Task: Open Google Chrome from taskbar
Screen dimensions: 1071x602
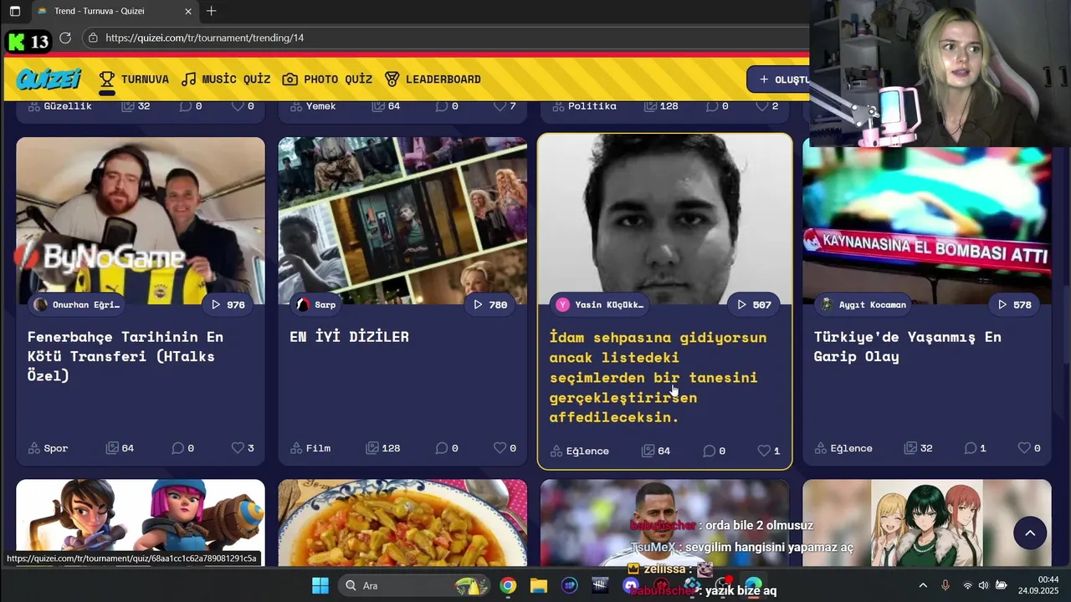Action: coord(508,585)
